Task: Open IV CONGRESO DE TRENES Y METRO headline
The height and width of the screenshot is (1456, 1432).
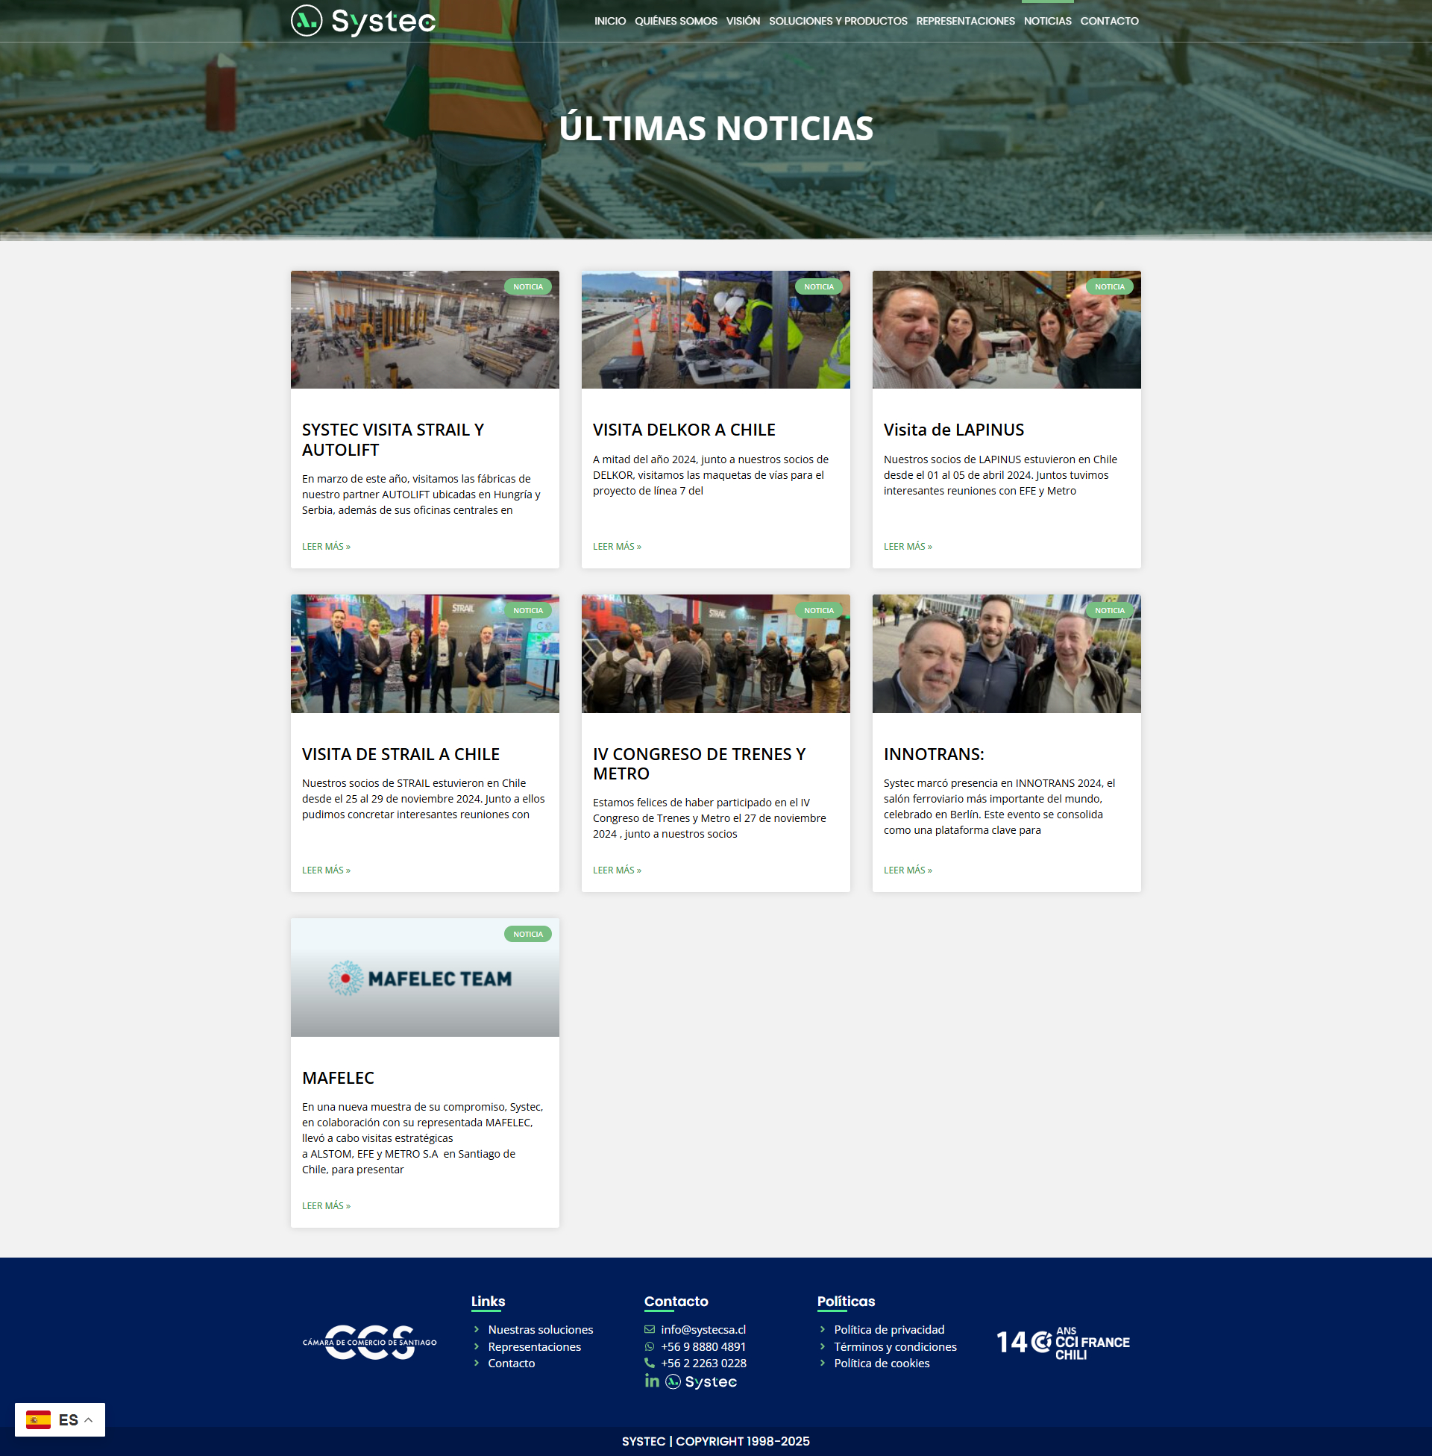Action: click(x=700, y=763)
